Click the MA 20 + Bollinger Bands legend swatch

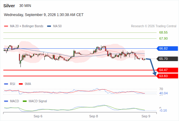(x=6, y=26)
